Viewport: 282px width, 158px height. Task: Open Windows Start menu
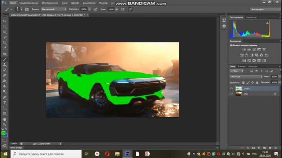click(x=5, y=154)
